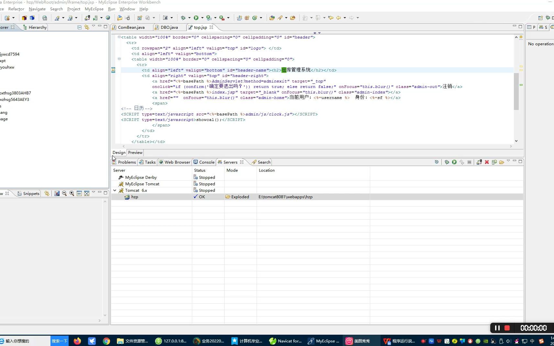
Task: Click the editor vertical scrollbar thumb
Action: coord(516,91)
